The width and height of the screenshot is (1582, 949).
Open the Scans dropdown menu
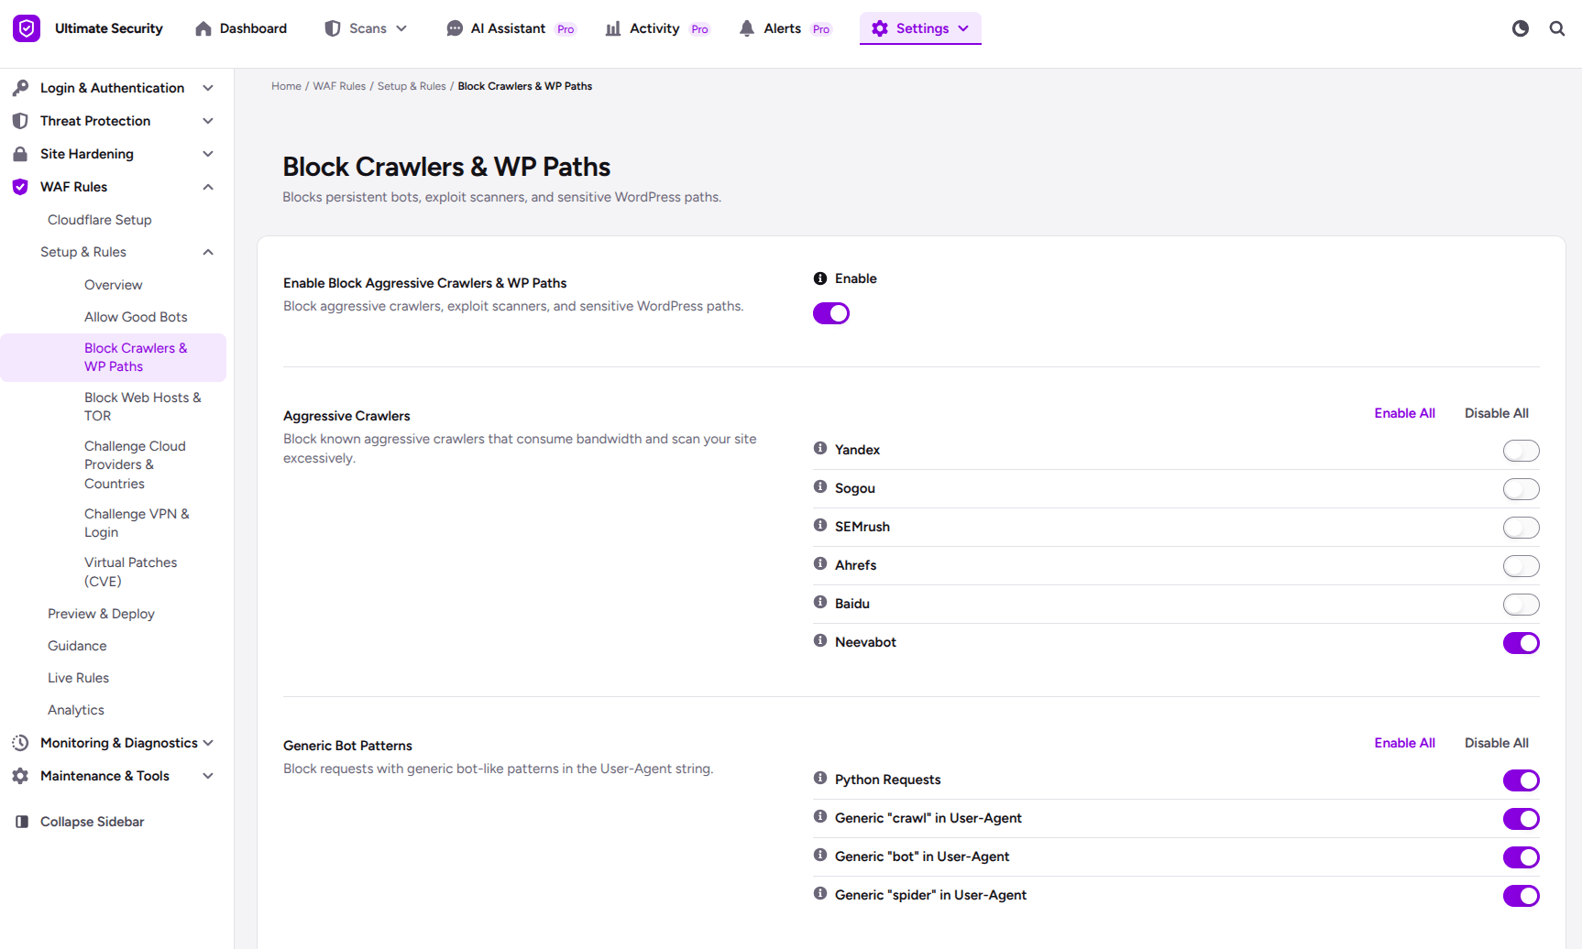367,28
